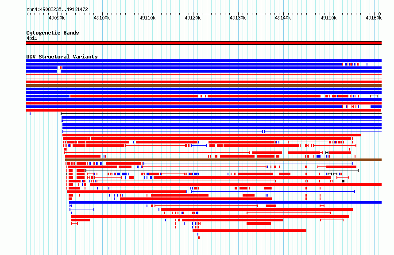The image size is (394, 255).
Task: Click the thick blue variant bar below the 49092k brown bar
Action: [x=225, y=202]
